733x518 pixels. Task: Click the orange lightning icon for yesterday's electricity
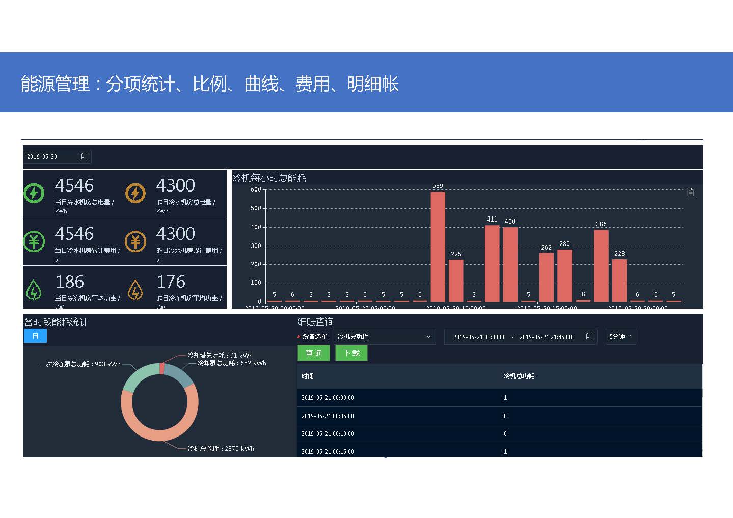click(x=135, y=194)
